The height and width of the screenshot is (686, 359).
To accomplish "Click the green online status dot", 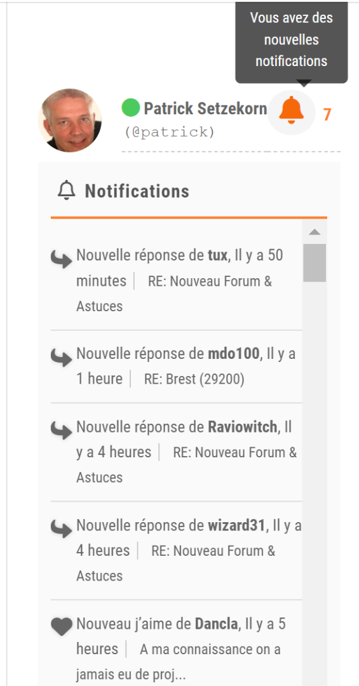I will 130,107.
